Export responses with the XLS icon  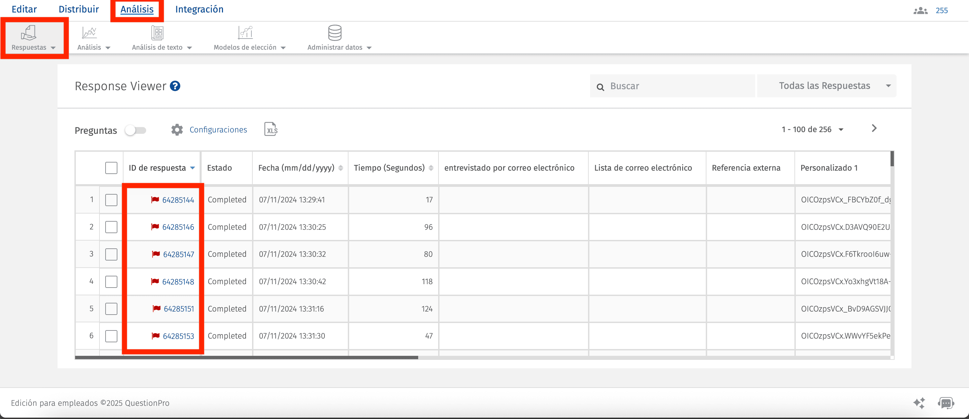pyautogui.click(x=271, y=129)
